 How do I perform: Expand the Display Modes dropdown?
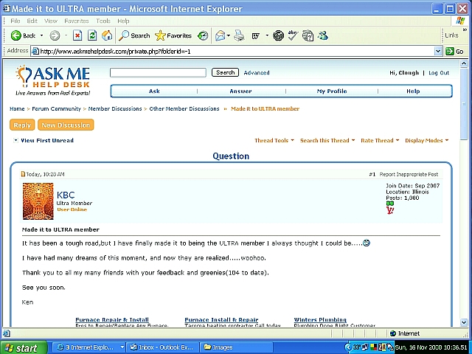pos(426,140)
